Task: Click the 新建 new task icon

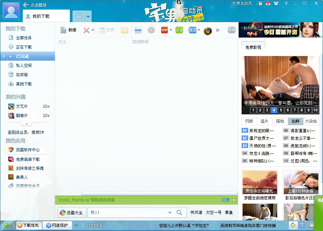Action: [63, 30]
